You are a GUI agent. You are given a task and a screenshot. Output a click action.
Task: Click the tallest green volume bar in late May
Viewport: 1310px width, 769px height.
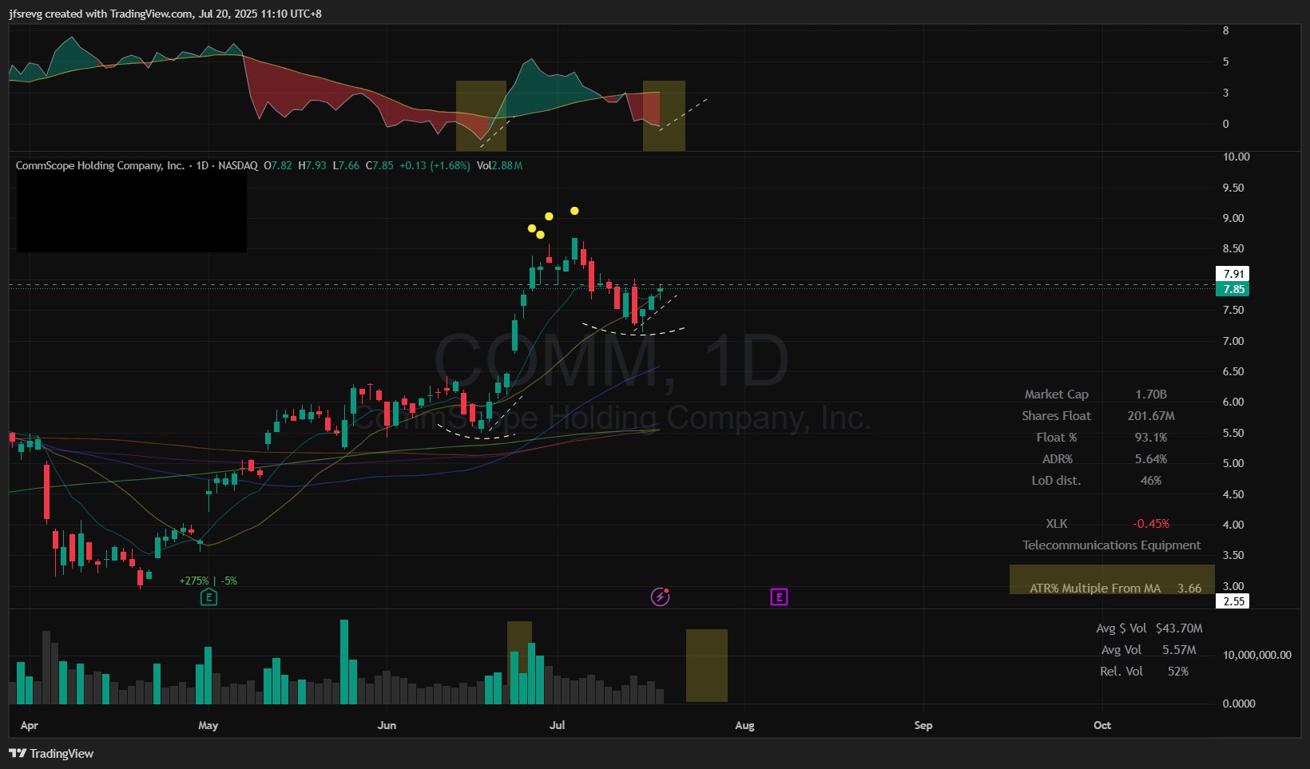point(344,661)
